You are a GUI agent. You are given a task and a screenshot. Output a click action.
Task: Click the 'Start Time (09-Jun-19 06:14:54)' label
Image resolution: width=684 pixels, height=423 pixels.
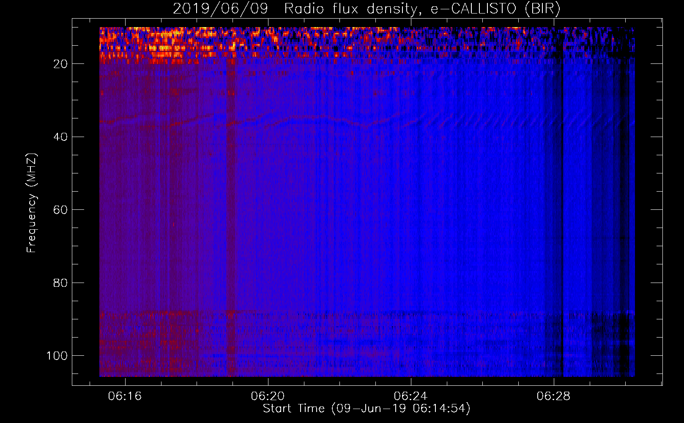(x=367, y=409)
